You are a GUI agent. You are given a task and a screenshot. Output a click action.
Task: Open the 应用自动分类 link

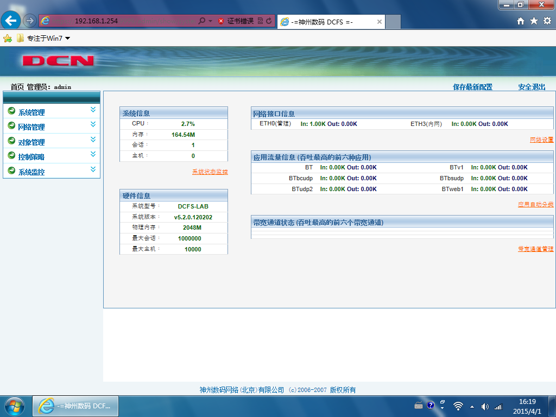(x=535, y=204)
